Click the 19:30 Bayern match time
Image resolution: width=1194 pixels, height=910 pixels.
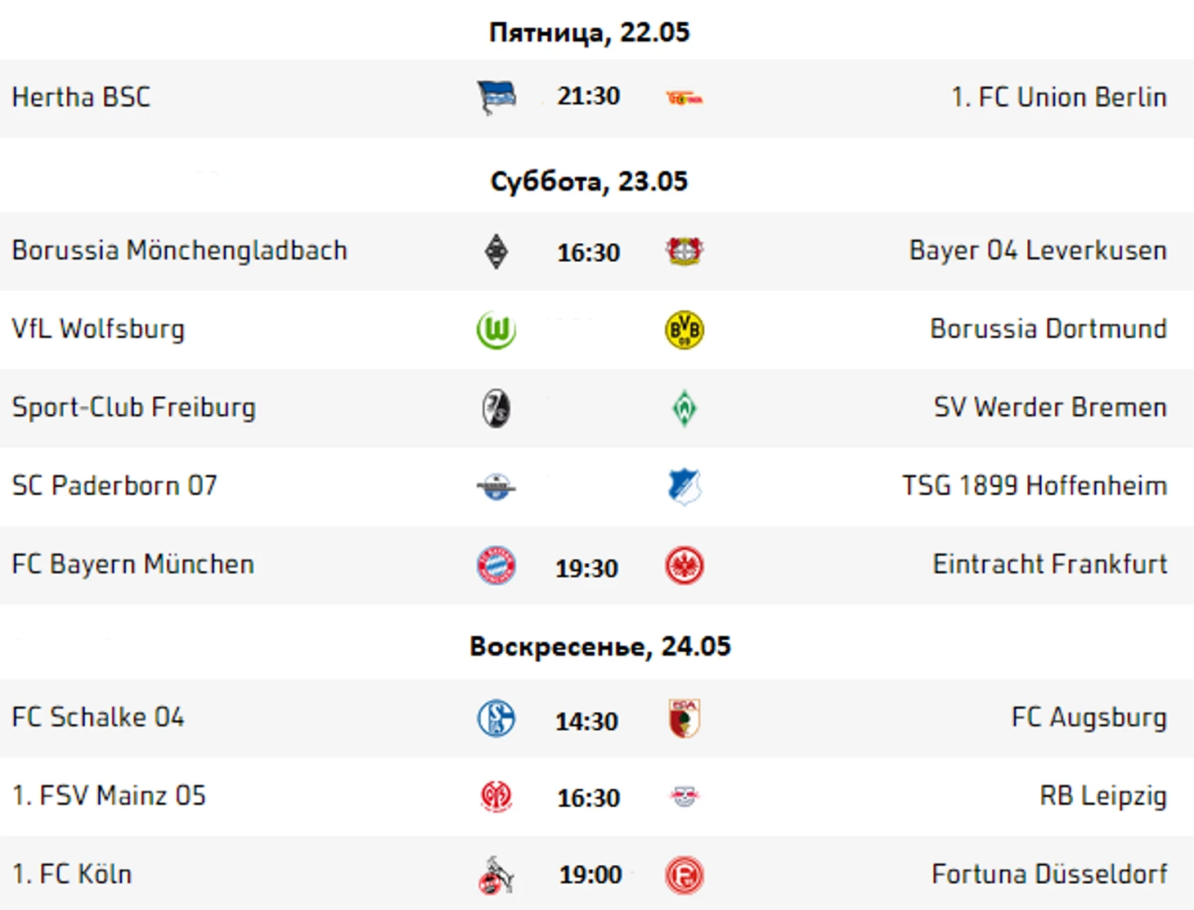click(x=586, y=568)
